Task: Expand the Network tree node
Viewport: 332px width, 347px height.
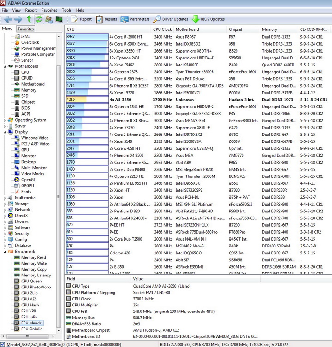Action: (5, 210)
